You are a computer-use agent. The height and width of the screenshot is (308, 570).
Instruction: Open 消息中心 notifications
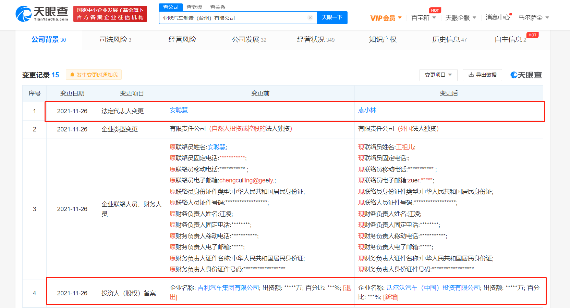tap(498, 17)
